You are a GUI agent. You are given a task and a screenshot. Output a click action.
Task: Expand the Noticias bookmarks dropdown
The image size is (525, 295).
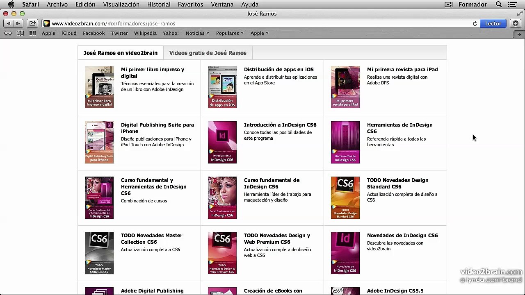(197, 33)
